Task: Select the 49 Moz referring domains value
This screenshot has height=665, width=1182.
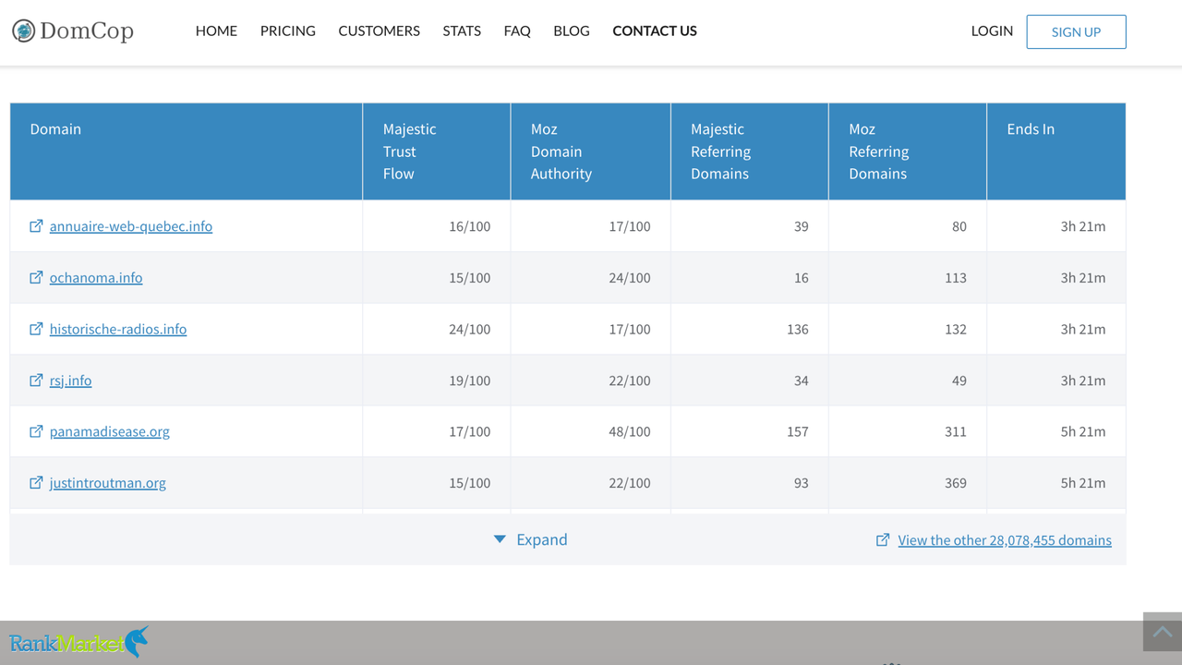Action: click(959, 381)
